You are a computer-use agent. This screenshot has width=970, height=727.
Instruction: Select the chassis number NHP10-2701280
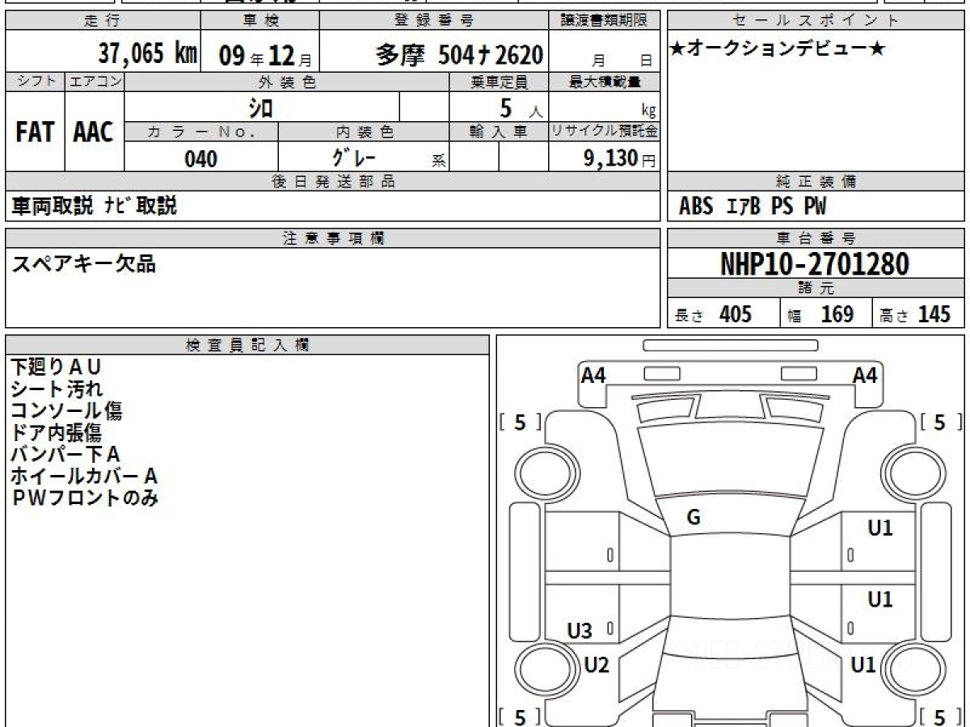815,264
